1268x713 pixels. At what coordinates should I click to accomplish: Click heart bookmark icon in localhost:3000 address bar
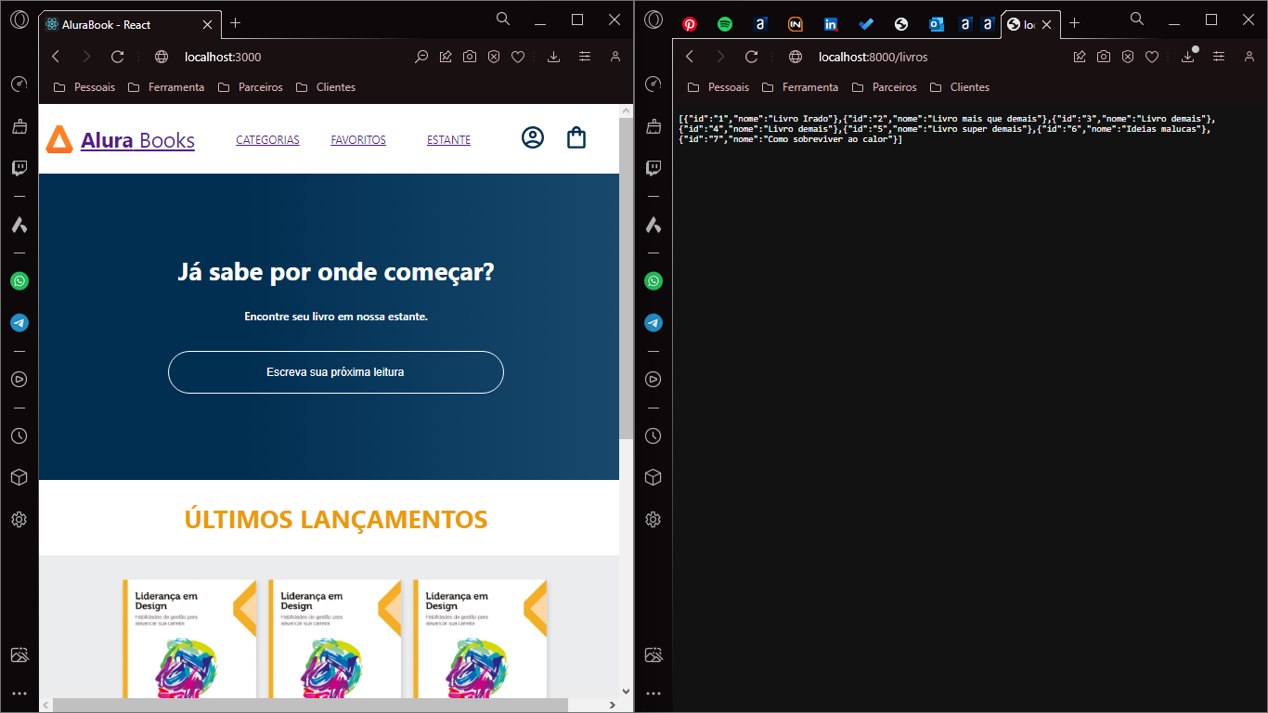click(x=518, y=57)
